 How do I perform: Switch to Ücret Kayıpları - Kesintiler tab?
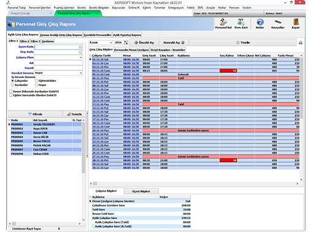(x=168, y=50)
